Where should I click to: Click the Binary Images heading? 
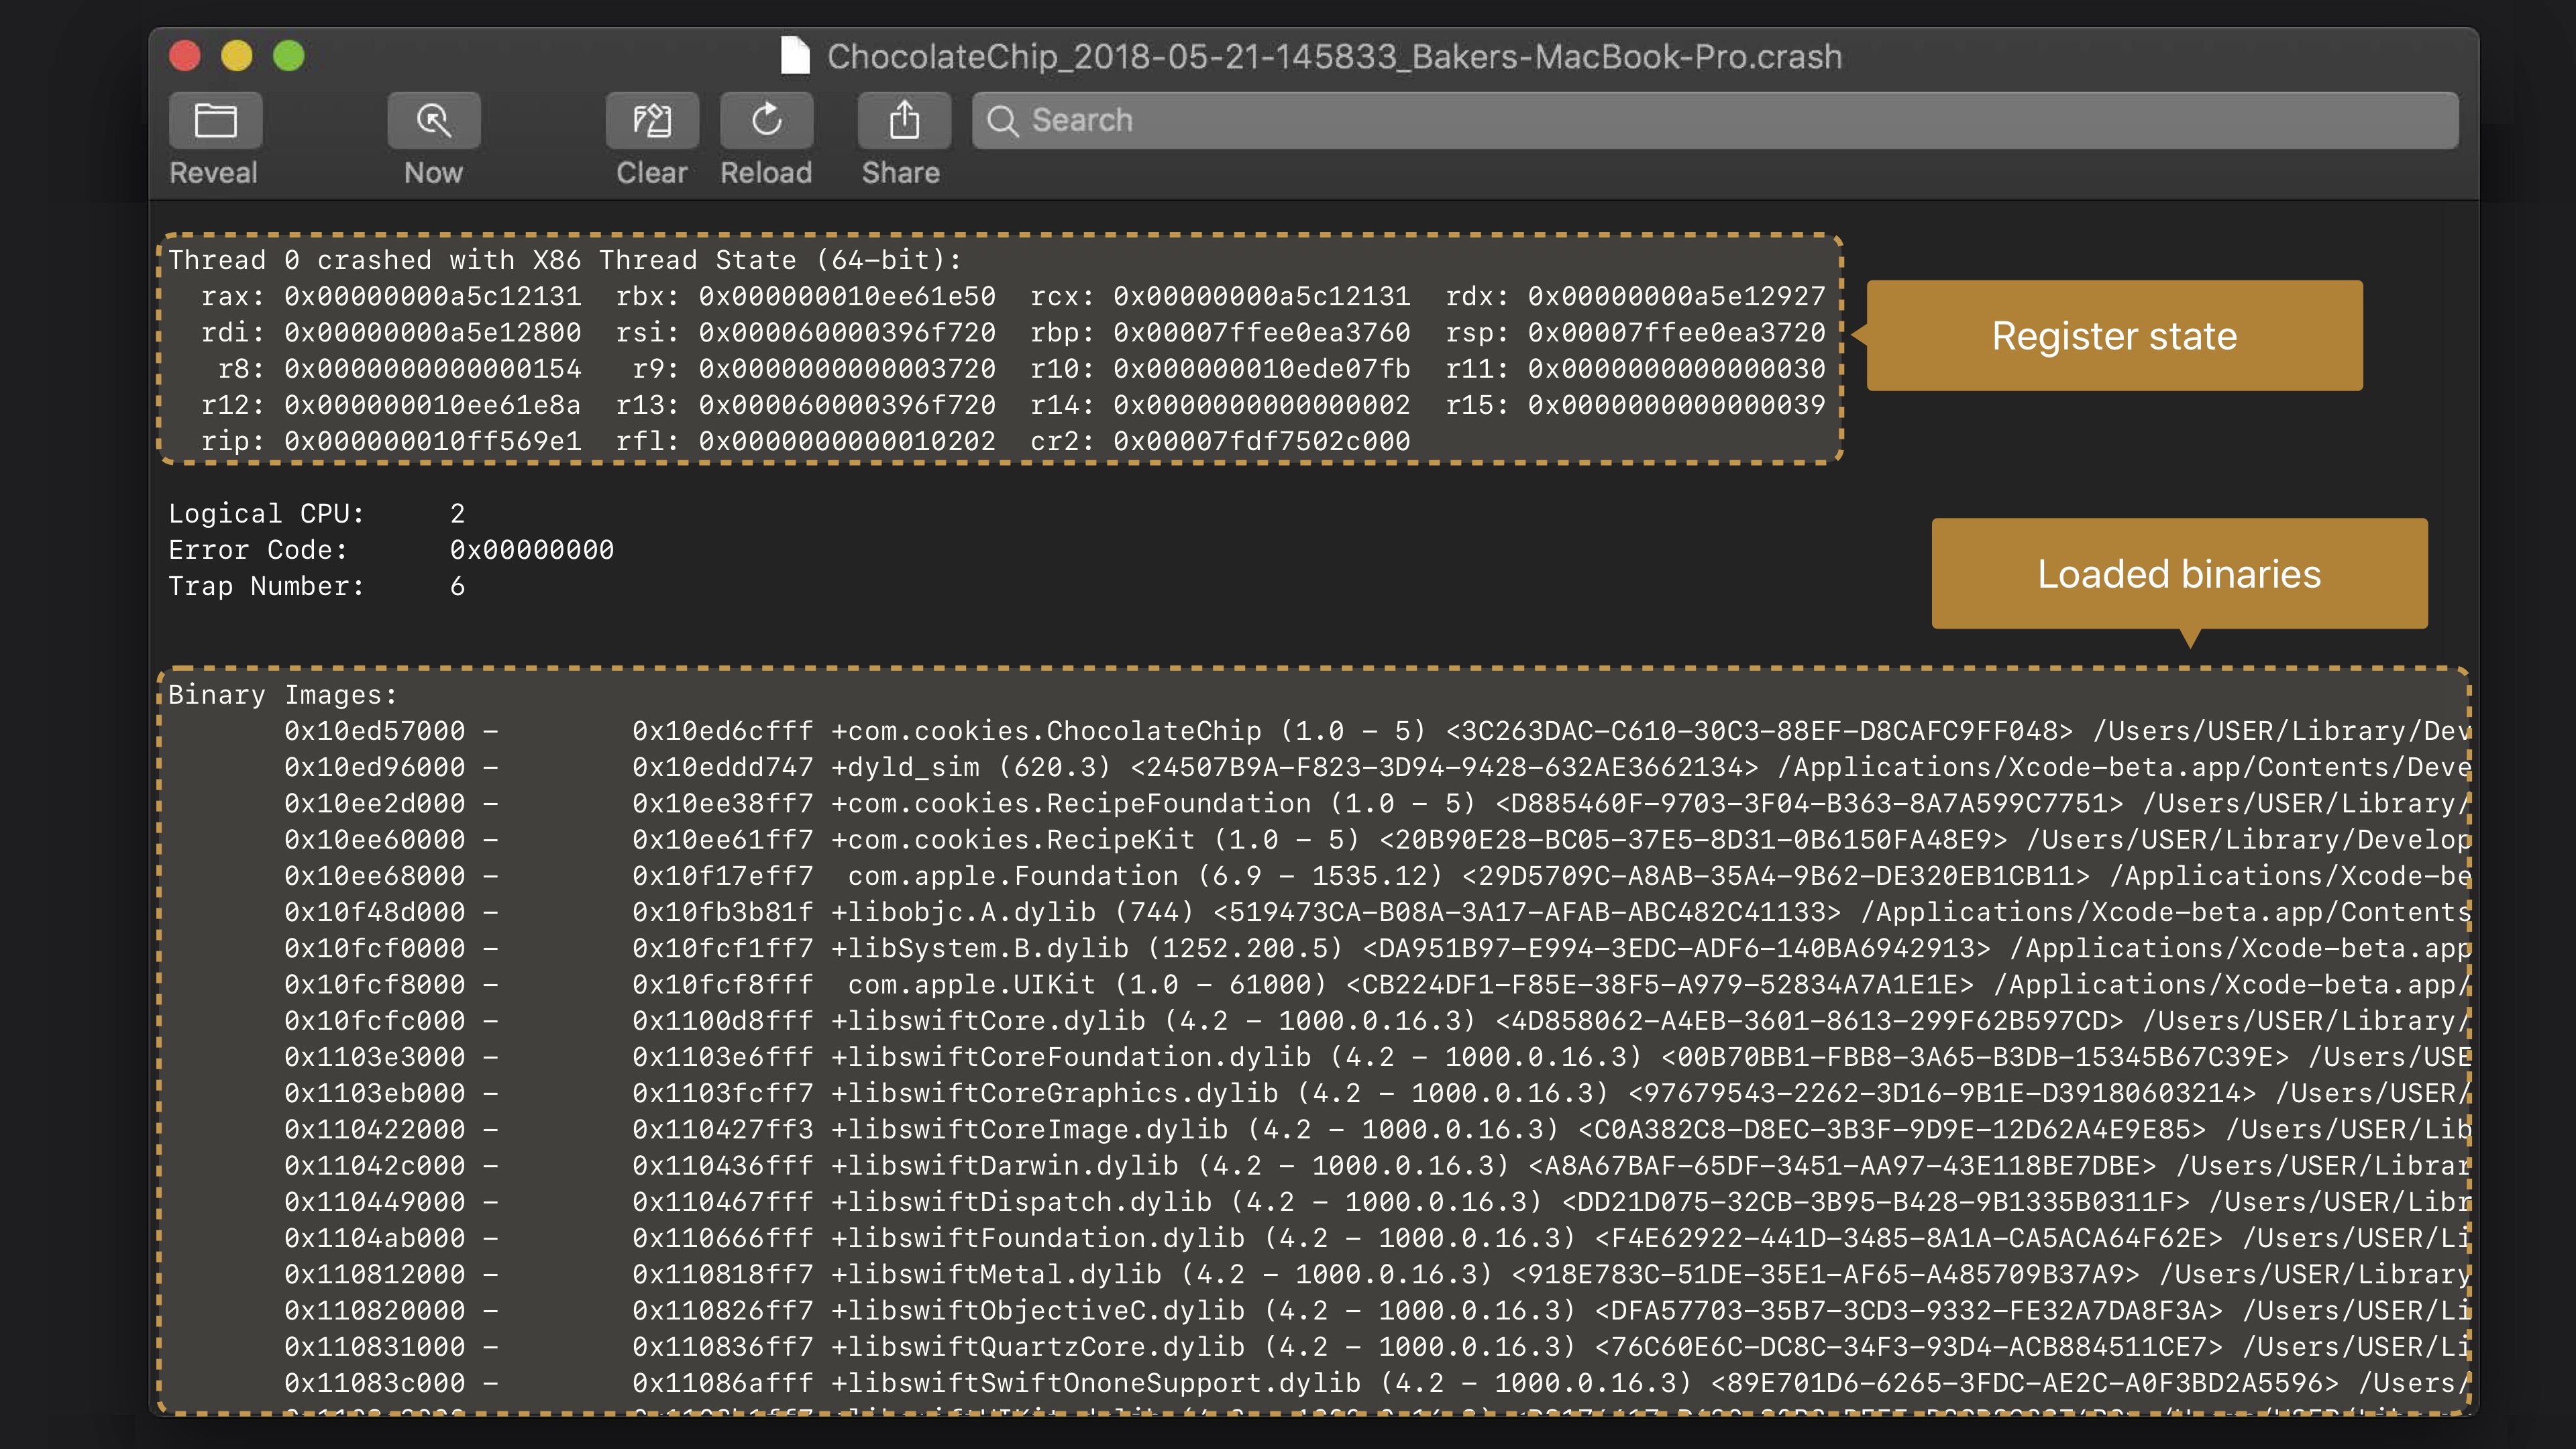click(282, 695)
